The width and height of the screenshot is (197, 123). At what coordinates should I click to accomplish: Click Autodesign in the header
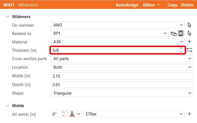pyautogui.click(x=127, y=5)
